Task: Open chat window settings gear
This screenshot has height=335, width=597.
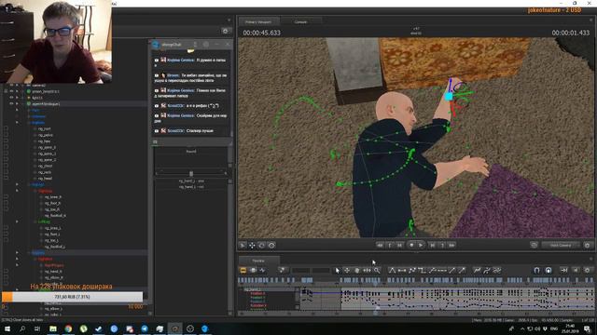Action: [x=205, y=45]
